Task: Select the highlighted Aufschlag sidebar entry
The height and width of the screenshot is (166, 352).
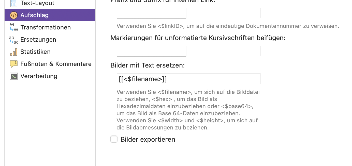Action: [x=34, y=15]
